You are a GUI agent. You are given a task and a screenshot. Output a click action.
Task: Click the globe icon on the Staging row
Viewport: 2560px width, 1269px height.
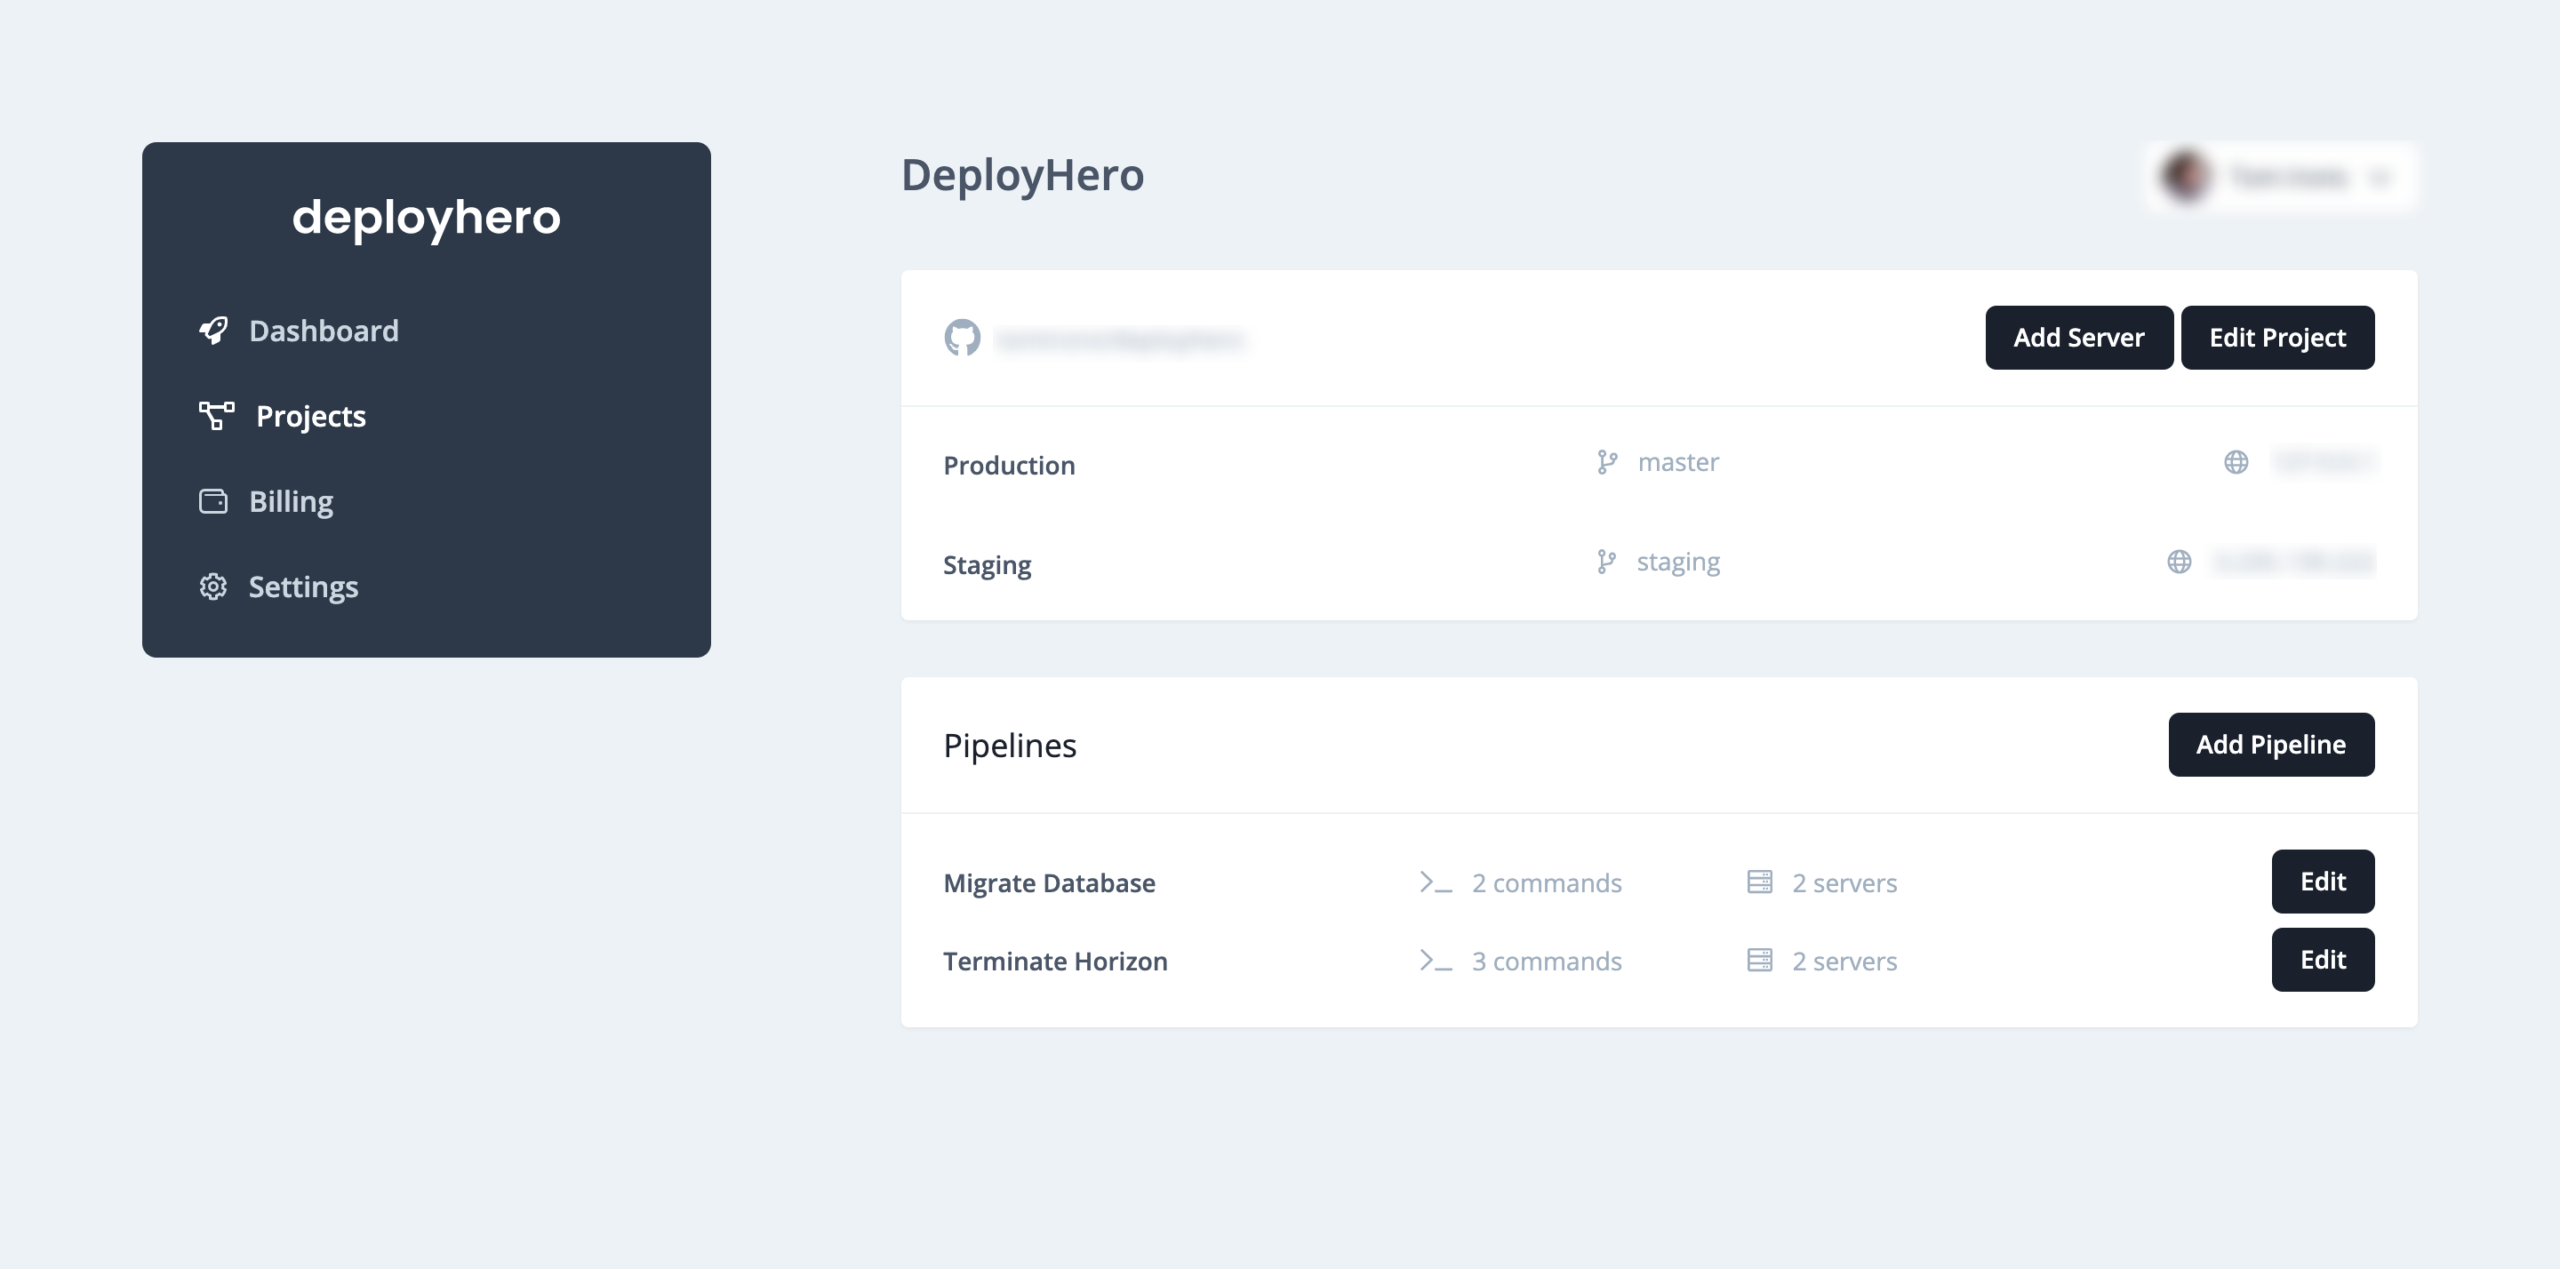click(x=2180, y=562)
